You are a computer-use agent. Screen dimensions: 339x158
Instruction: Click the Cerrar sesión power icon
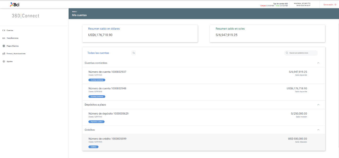(x=335, y=4)
